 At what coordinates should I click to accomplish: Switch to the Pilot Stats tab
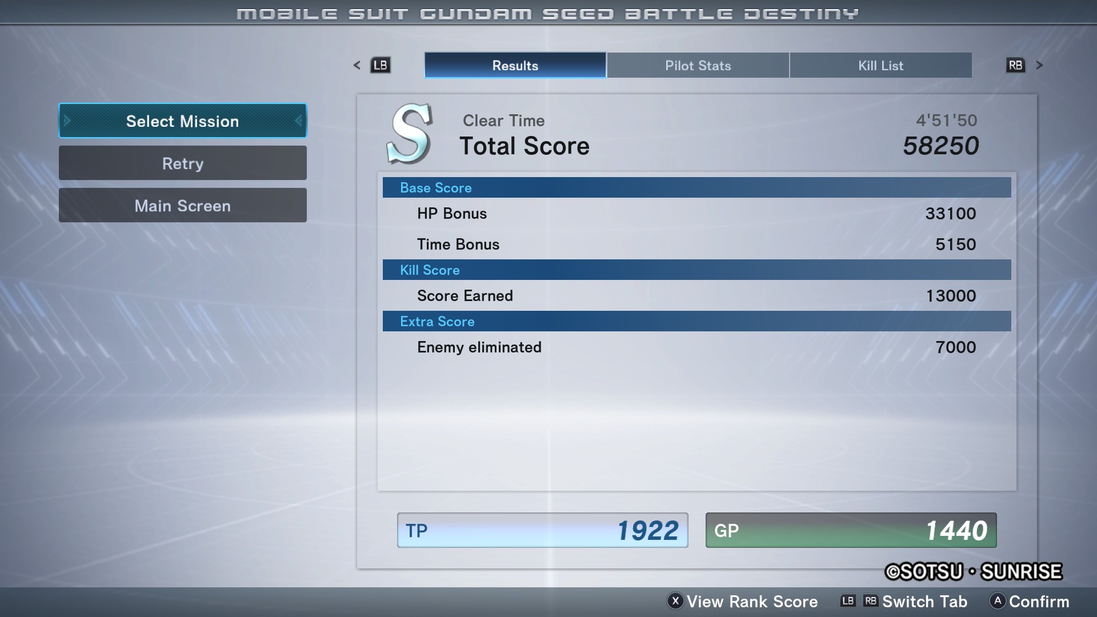point(698,65)
